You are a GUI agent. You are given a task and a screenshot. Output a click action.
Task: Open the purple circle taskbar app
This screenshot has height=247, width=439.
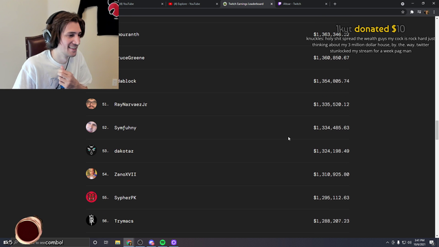174,242
